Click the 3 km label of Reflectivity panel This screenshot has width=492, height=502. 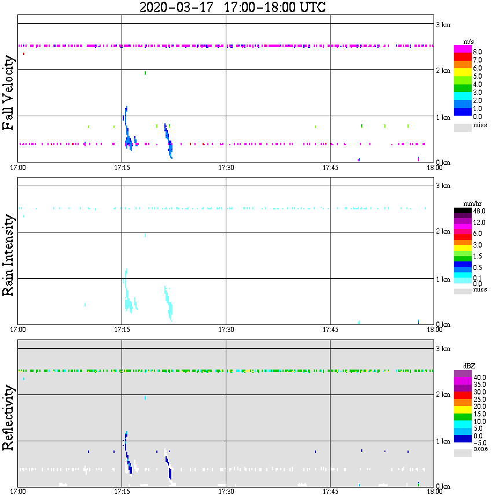[443, 349]
